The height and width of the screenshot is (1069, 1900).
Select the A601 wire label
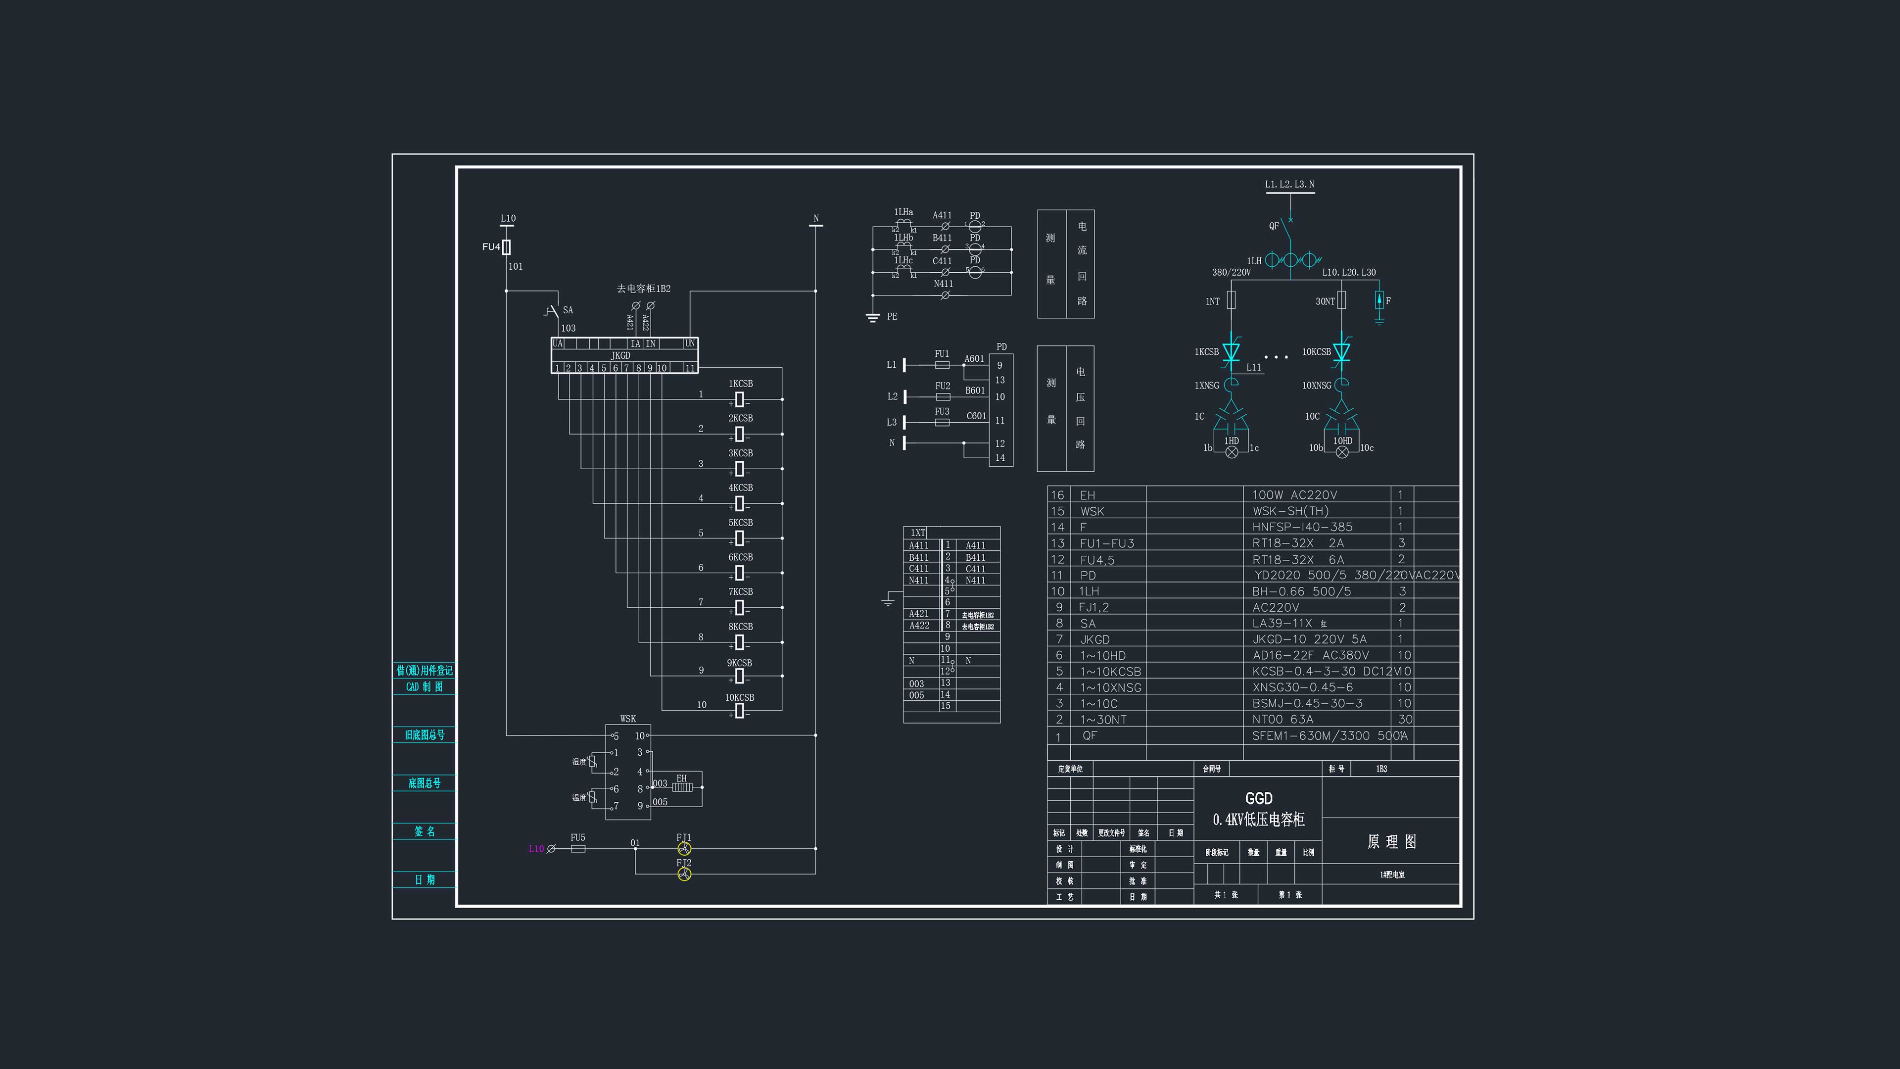coord(974,359)
